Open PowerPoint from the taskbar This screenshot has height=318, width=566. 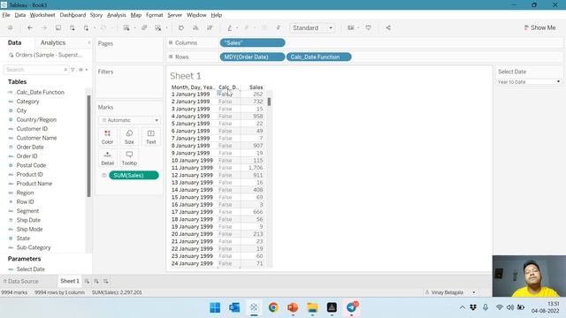coord(293,307)
